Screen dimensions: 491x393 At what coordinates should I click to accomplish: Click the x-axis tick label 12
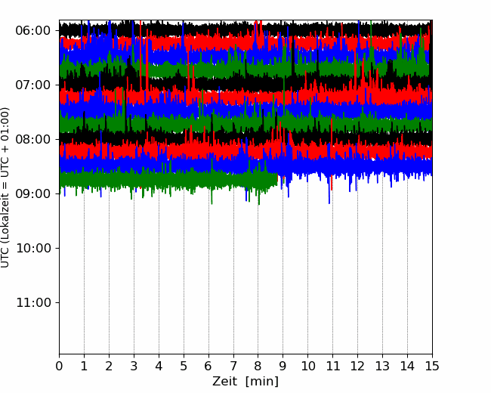(357, 366)
